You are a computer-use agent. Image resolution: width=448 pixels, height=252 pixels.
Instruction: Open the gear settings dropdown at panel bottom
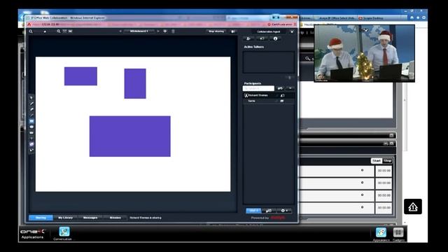(x=285, y=211)
